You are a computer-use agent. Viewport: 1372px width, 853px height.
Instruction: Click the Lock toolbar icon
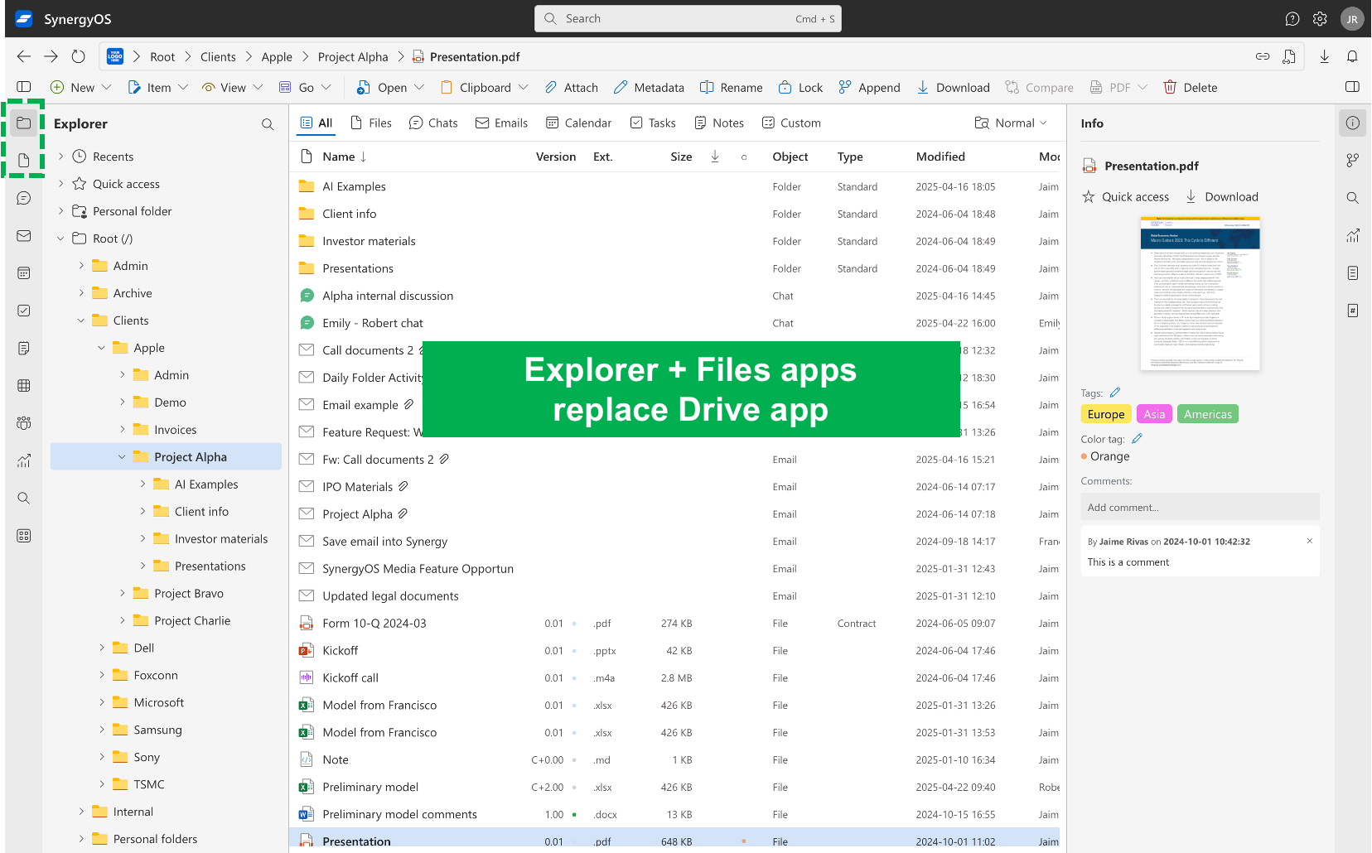point(785,88)
